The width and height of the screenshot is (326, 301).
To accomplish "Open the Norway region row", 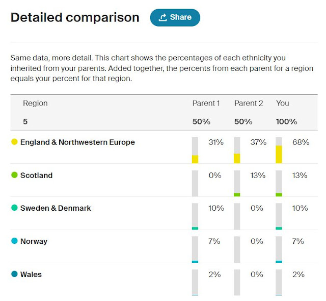I will click(34, 241).
